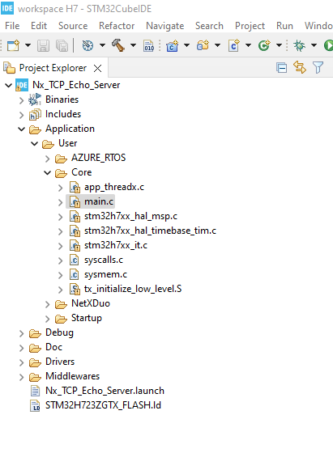Click the build configuration gear icon
Viewport: 333px width, 453px height.
[88, 45]
